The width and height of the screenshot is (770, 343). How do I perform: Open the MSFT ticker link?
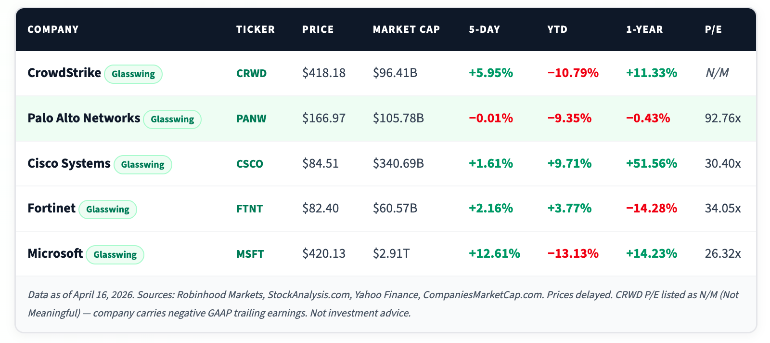(x=250, y=254)
